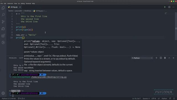Image resolution: width=177 pixels, height=100 pixels.
Task: Click the minimap code preview
Action: tap(166, 13)
